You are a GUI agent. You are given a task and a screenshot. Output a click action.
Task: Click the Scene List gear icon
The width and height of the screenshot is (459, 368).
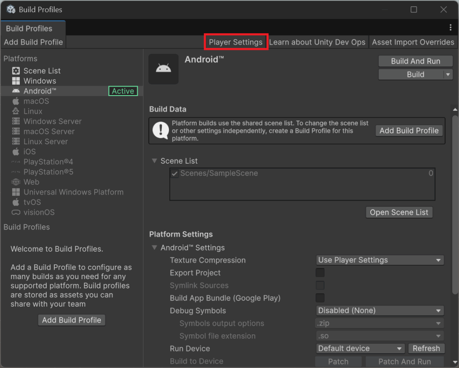pos(16,70)
